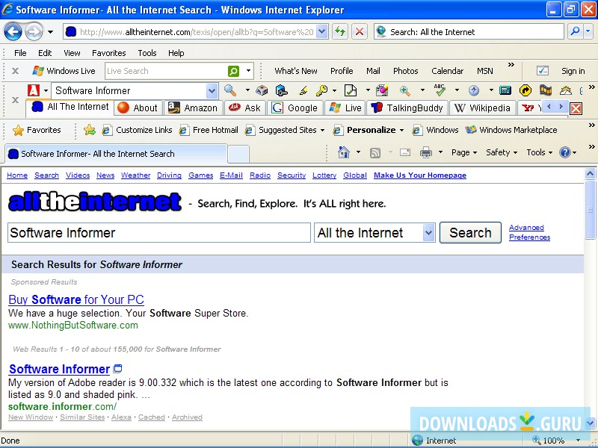598x448 pixels.
Task: Click the yellow turn-arrow directions icon
Action: (x=525, y=90)
